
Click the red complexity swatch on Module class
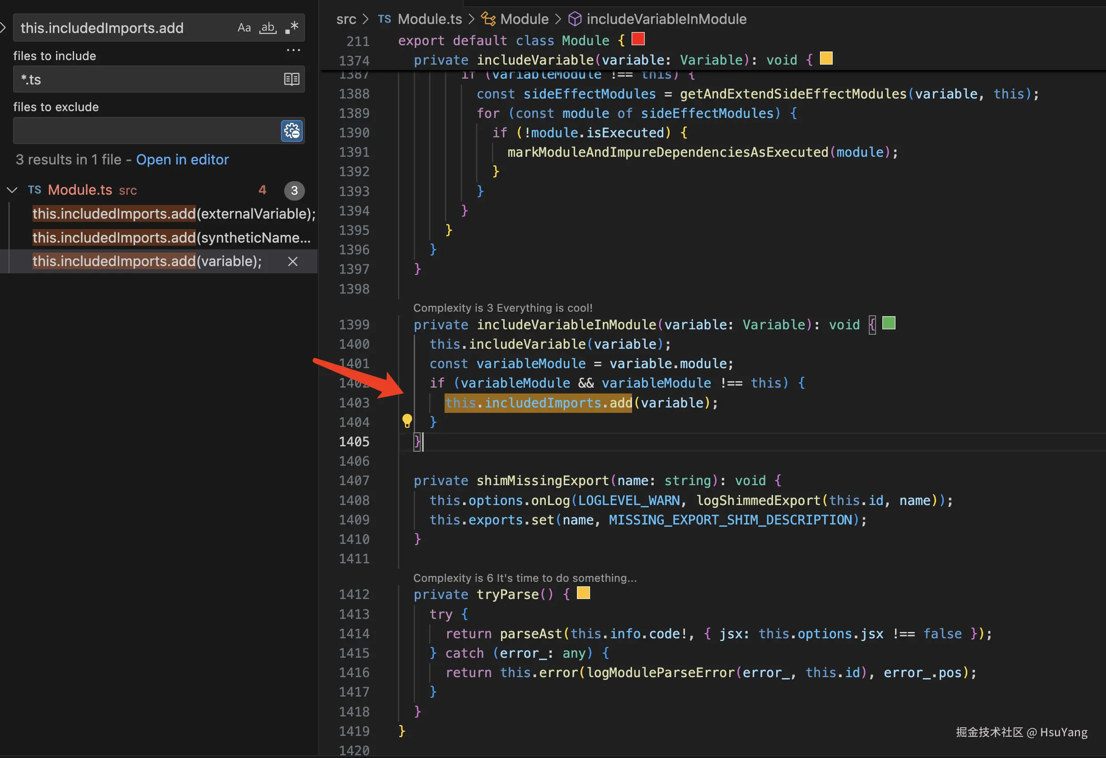click(x=637, y=39)
